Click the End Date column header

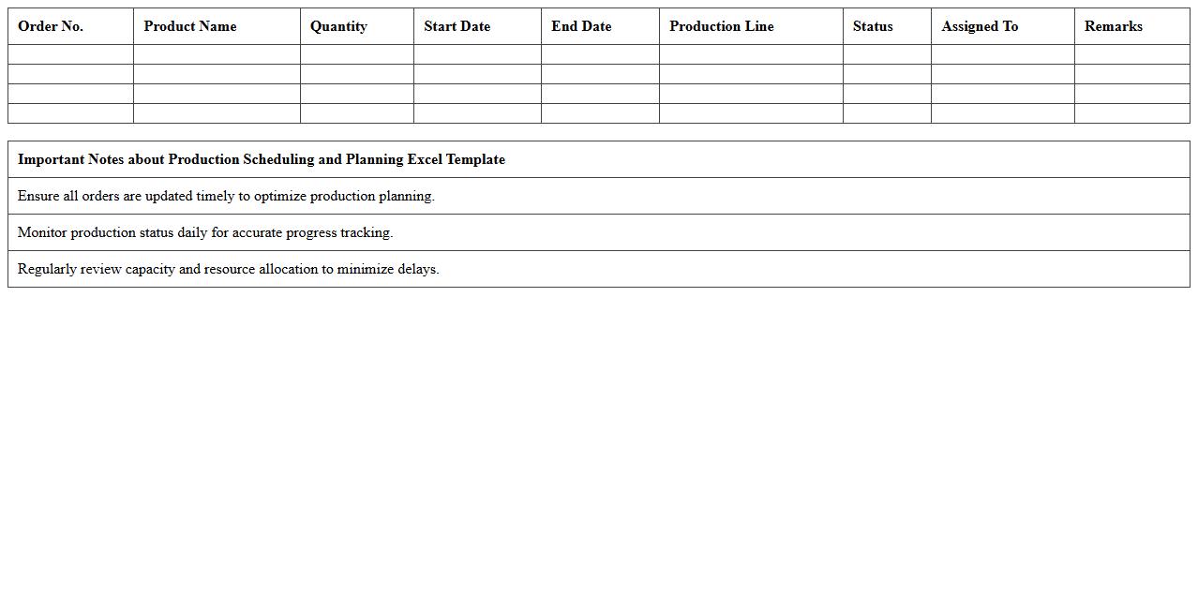tap(581, 26)
